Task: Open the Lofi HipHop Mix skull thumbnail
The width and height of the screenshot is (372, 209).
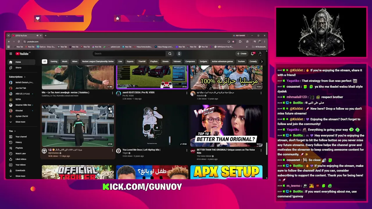Action: pos(152,126)
